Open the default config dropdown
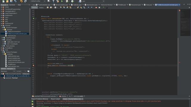Image resolution: width=191 pixels, height=107 pixels. tap(38, 1)
